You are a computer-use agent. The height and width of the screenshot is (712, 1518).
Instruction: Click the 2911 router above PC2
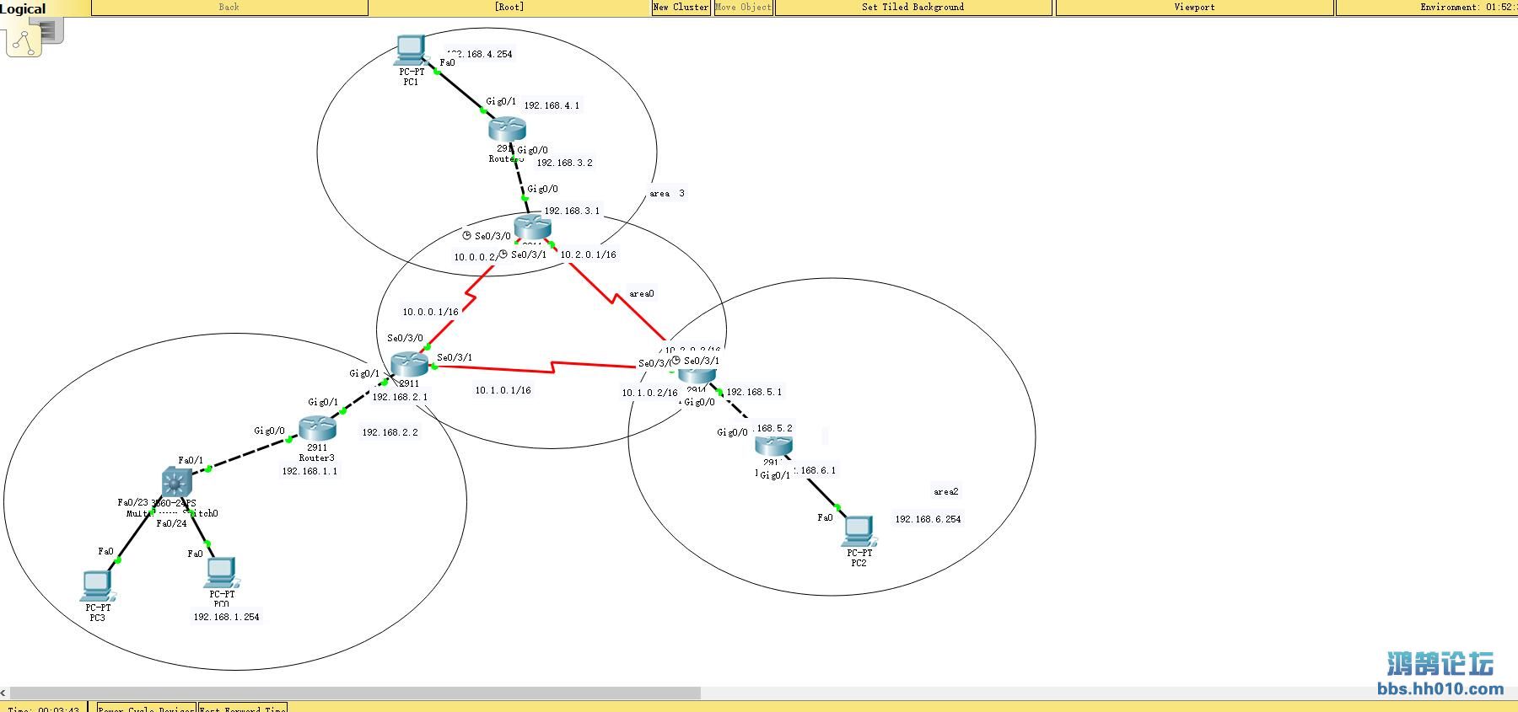(773, 447)
